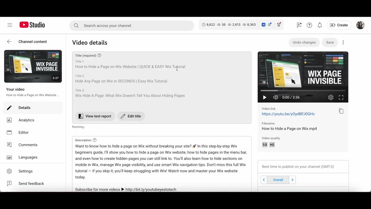Open the Comments sidebar tab
This screenshot has width=371, height=209.
[x=33, y=145]
